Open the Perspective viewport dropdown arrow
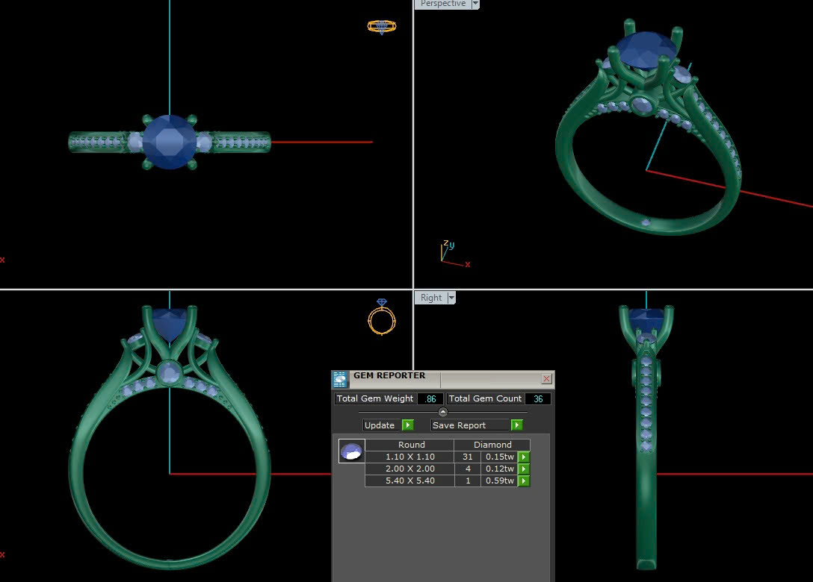Image resolution: width=813 pixels, height=582 pixels. pos(475,4)
